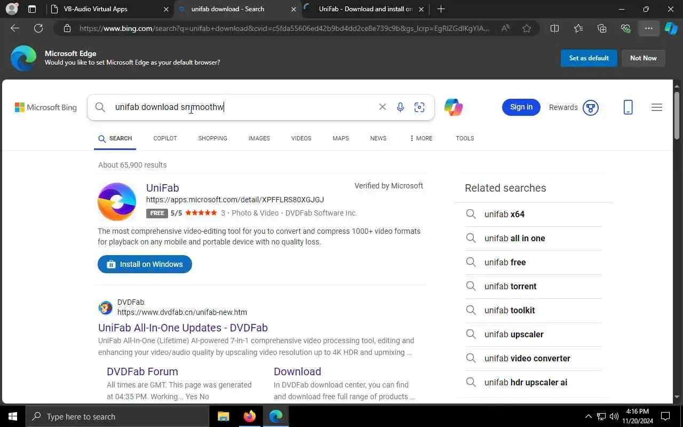Select the SHOPPING search tab
Image resolution: width=683 pixels, height=427 pixels.
[212, 138]
